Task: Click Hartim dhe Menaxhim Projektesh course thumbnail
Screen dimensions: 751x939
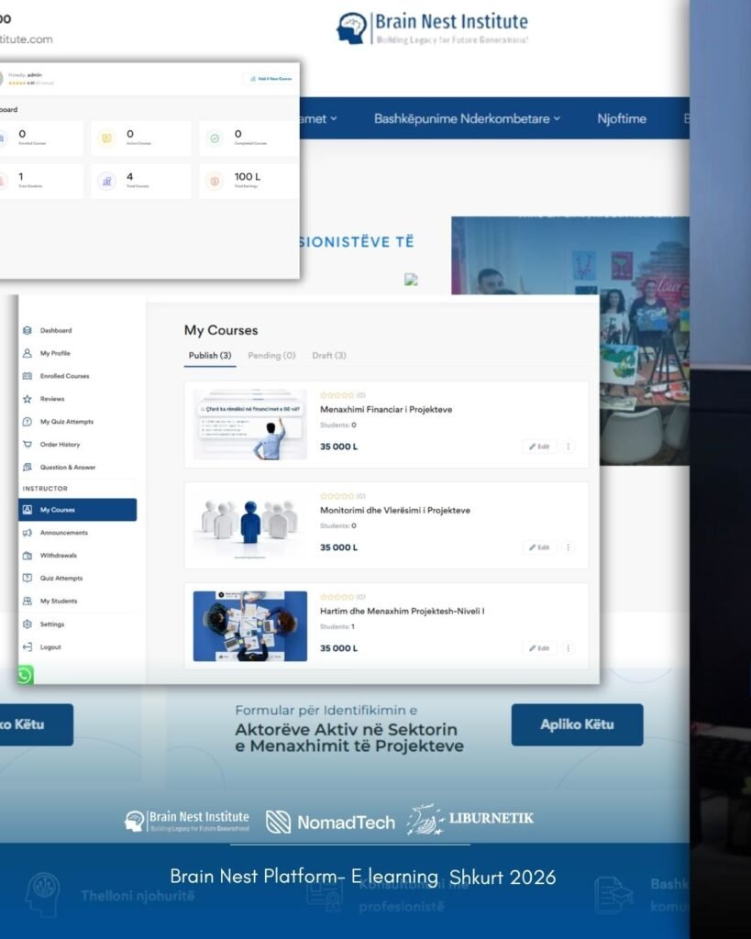Action: click(x=249, y=626)
